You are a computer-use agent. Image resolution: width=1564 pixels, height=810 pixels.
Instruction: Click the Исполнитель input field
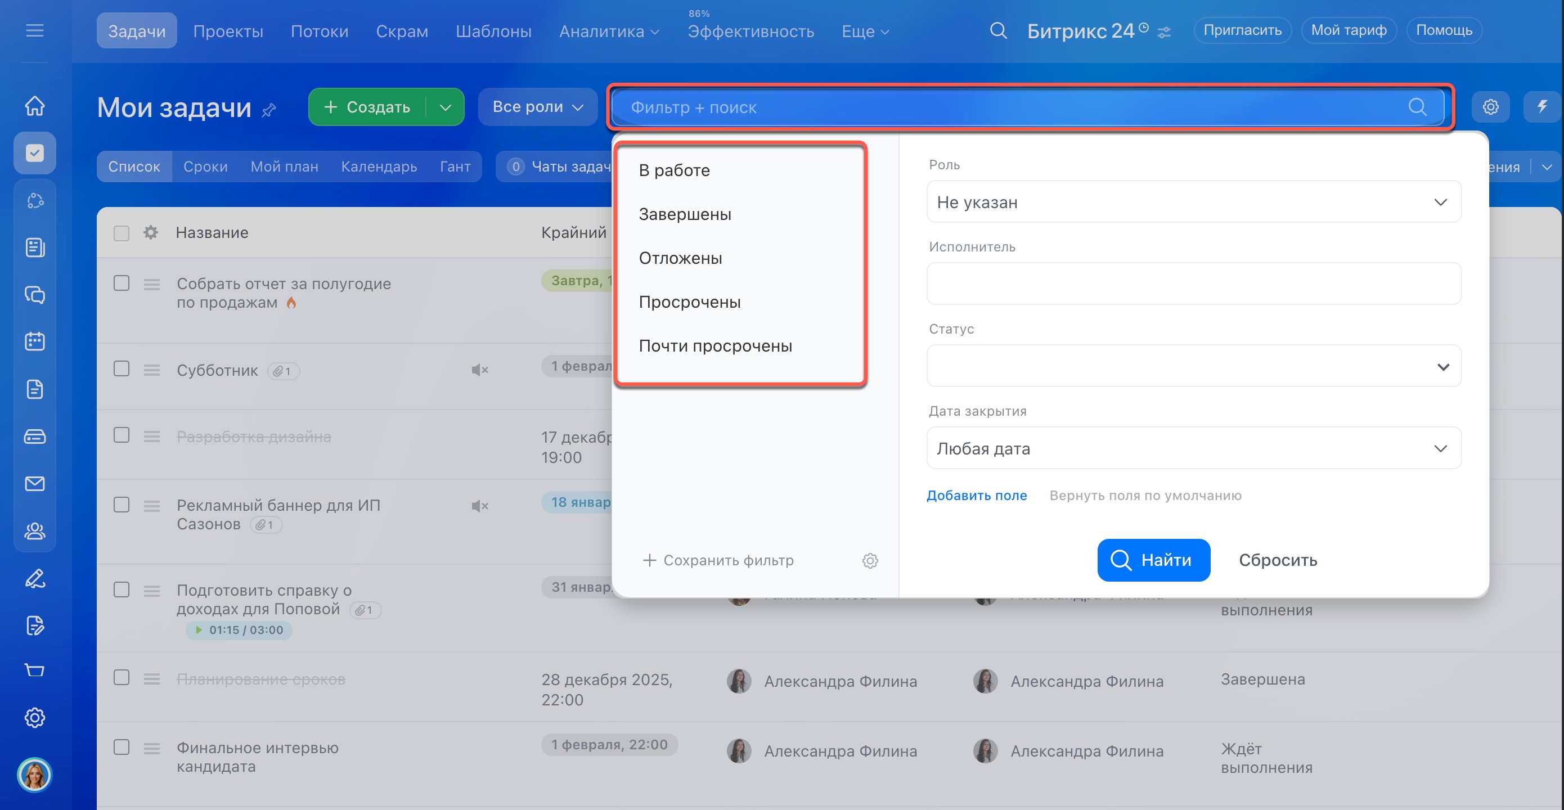pyautogui.click(x=1193, y=283)
